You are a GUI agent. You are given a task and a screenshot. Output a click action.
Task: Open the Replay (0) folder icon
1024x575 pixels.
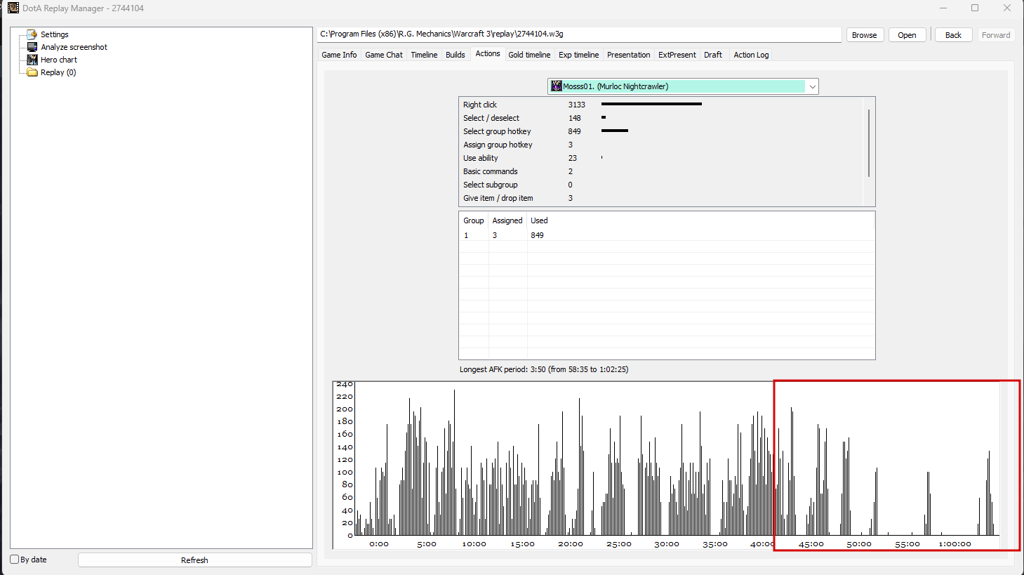32,72
